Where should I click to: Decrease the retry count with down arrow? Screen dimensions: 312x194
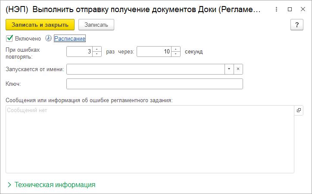(x=97, y=54)
